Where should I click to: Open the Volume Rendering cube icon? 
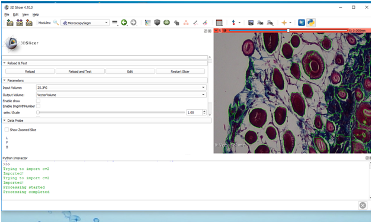tap(157, 22)
